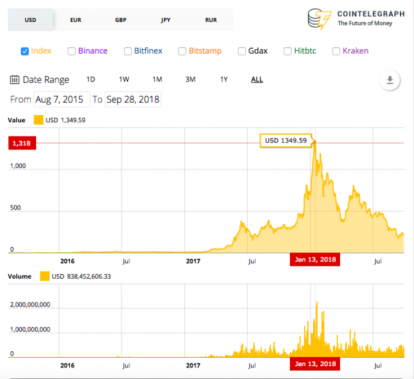Image resolution: width=414 pixels, height=379 pixels.
Task: Click the Value legend color swatch
Action: pyautogui.click(x=39, y=120)
